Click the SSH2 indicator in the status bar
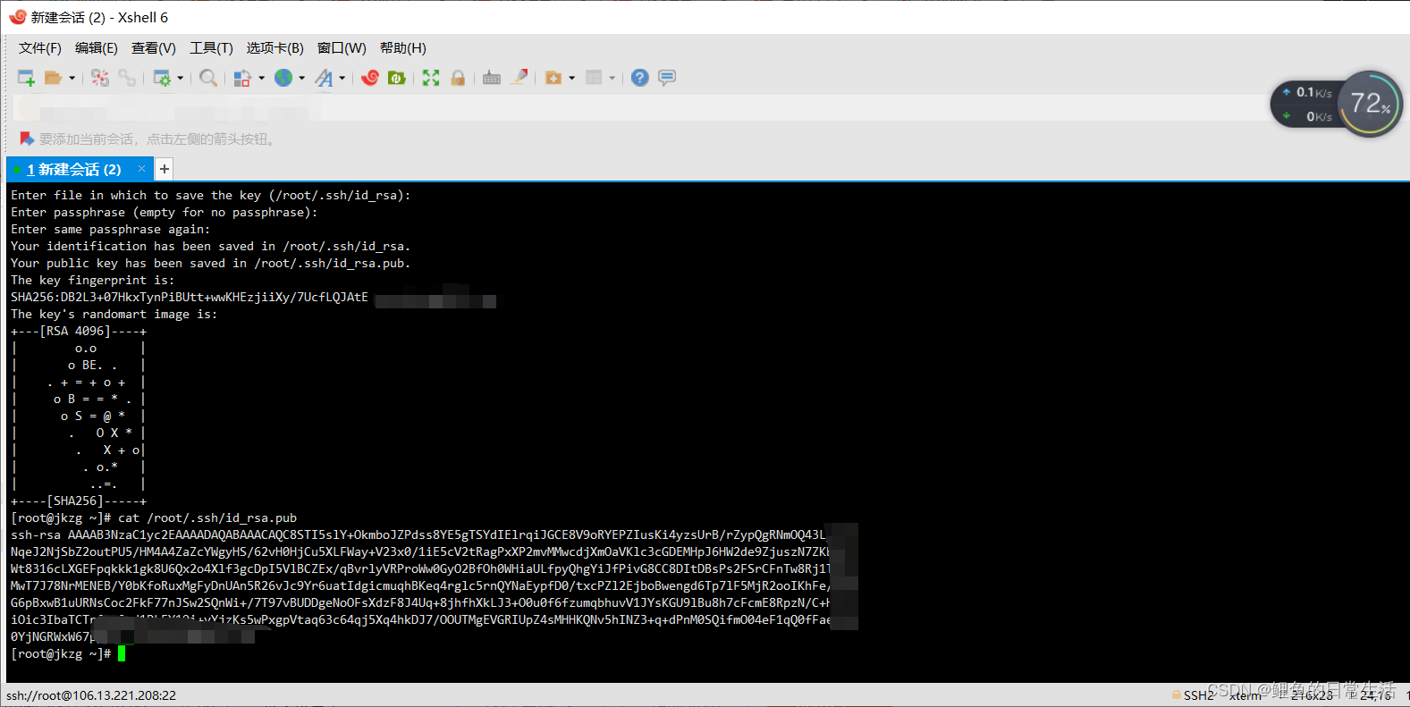The height and width of the screenshot is (707, 1410). [x=1199, y=695]
